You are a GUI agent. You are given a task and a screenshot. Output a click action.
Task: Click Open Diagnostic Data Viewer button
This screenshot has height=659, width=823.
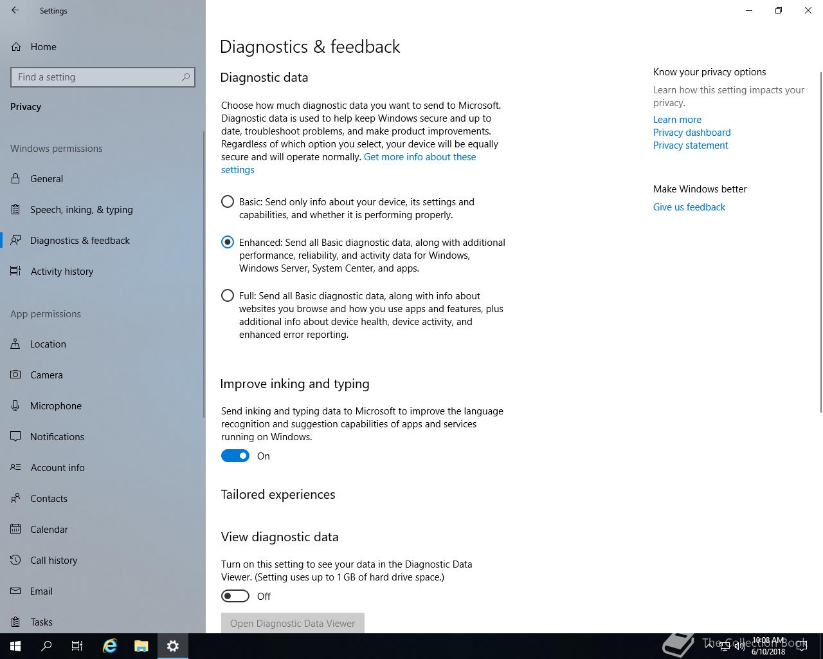[x=293, y=623]
